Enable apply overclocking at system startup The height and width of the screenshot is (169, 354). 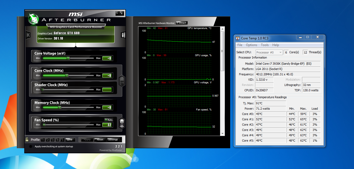pos(31,147)
